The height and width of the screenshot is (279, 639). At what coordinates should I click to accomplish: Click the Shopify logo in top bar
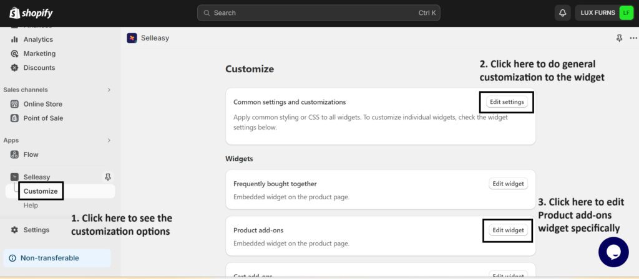tap(31, 13)
